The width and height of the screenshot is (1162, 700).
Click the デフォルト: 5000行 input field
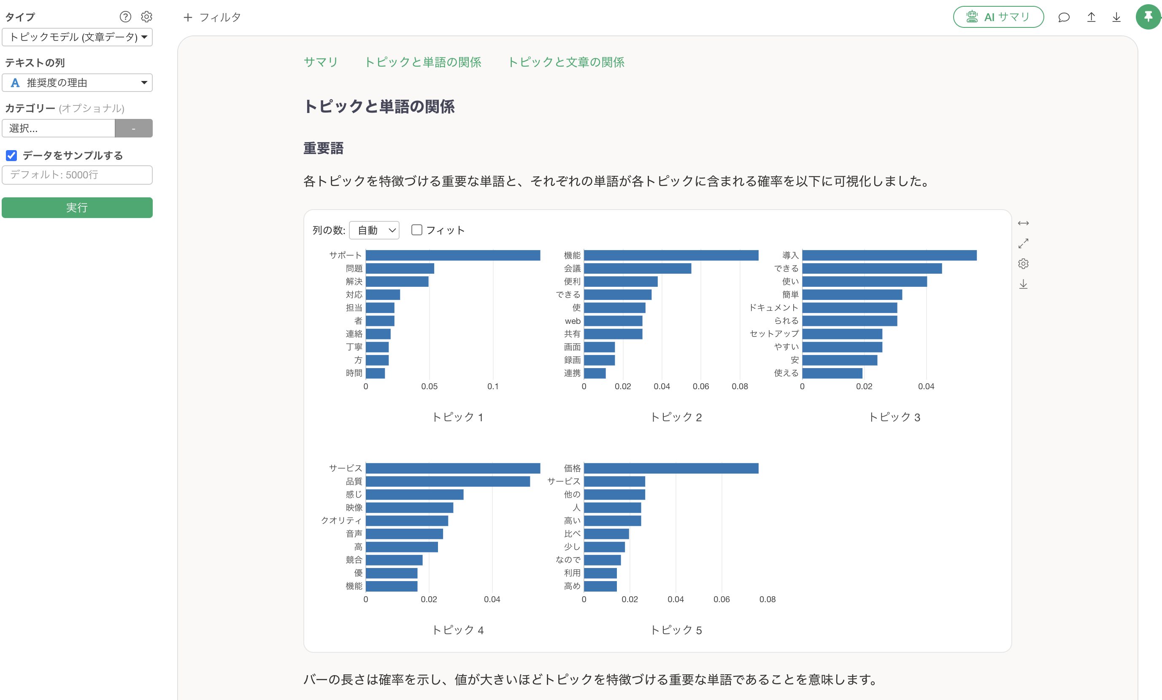(77, 175)
